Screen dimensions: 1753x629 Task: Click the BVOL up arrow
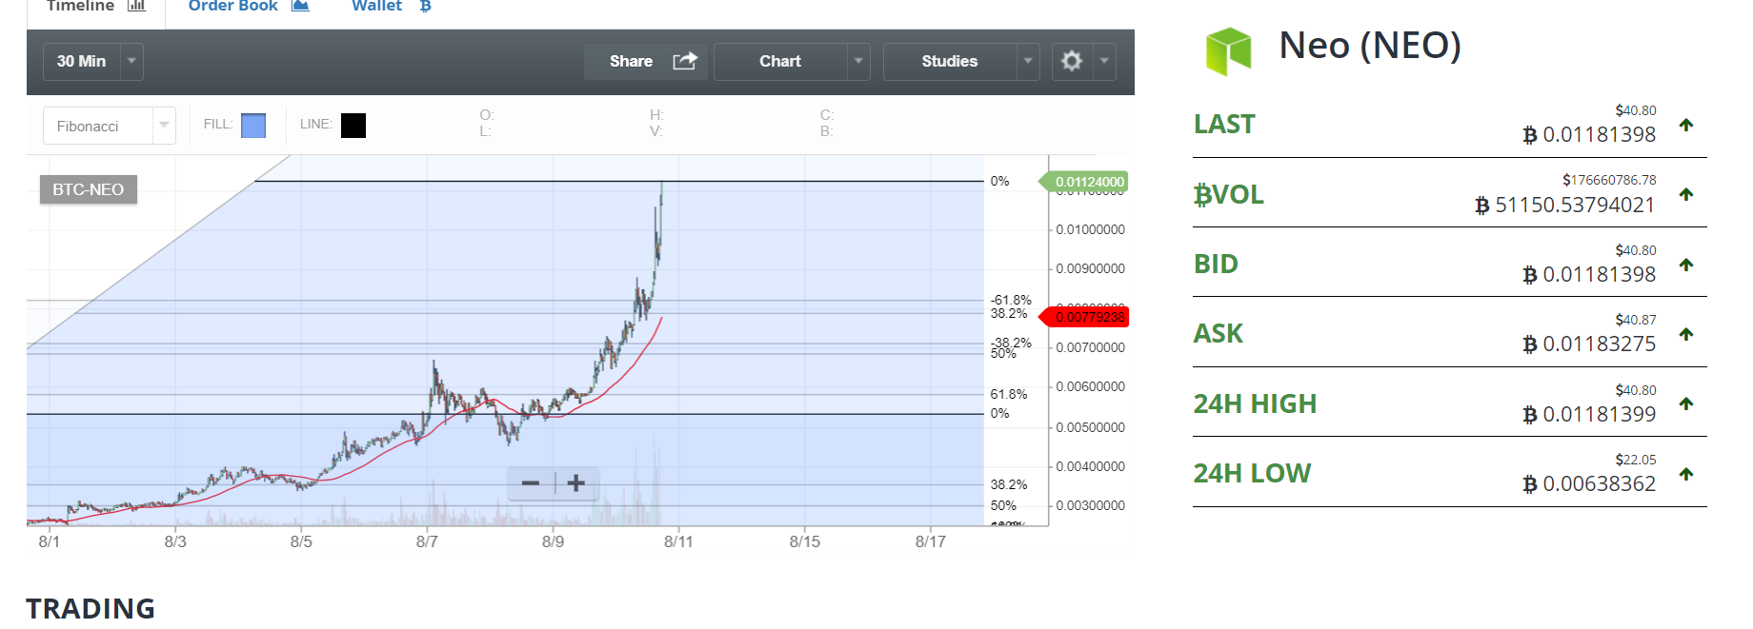[x=1686, y=194]
